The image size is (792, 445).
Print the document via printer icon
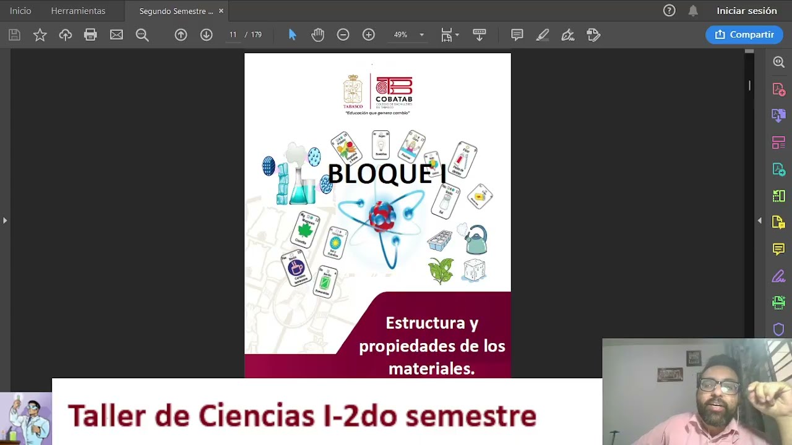pos(91,35)
